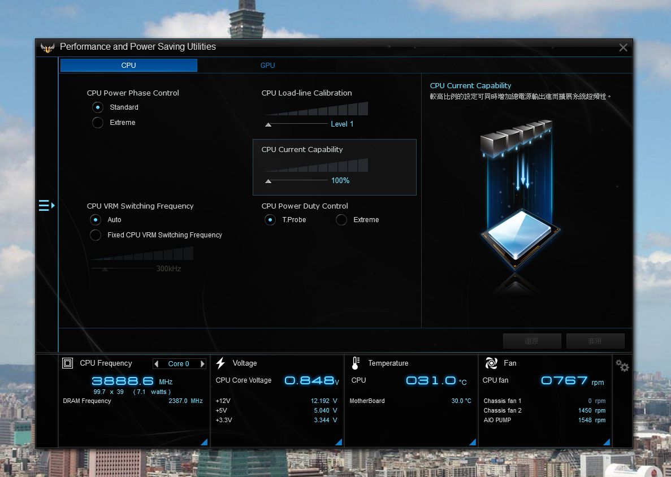Go to next core with right arrow

point(202,364)
